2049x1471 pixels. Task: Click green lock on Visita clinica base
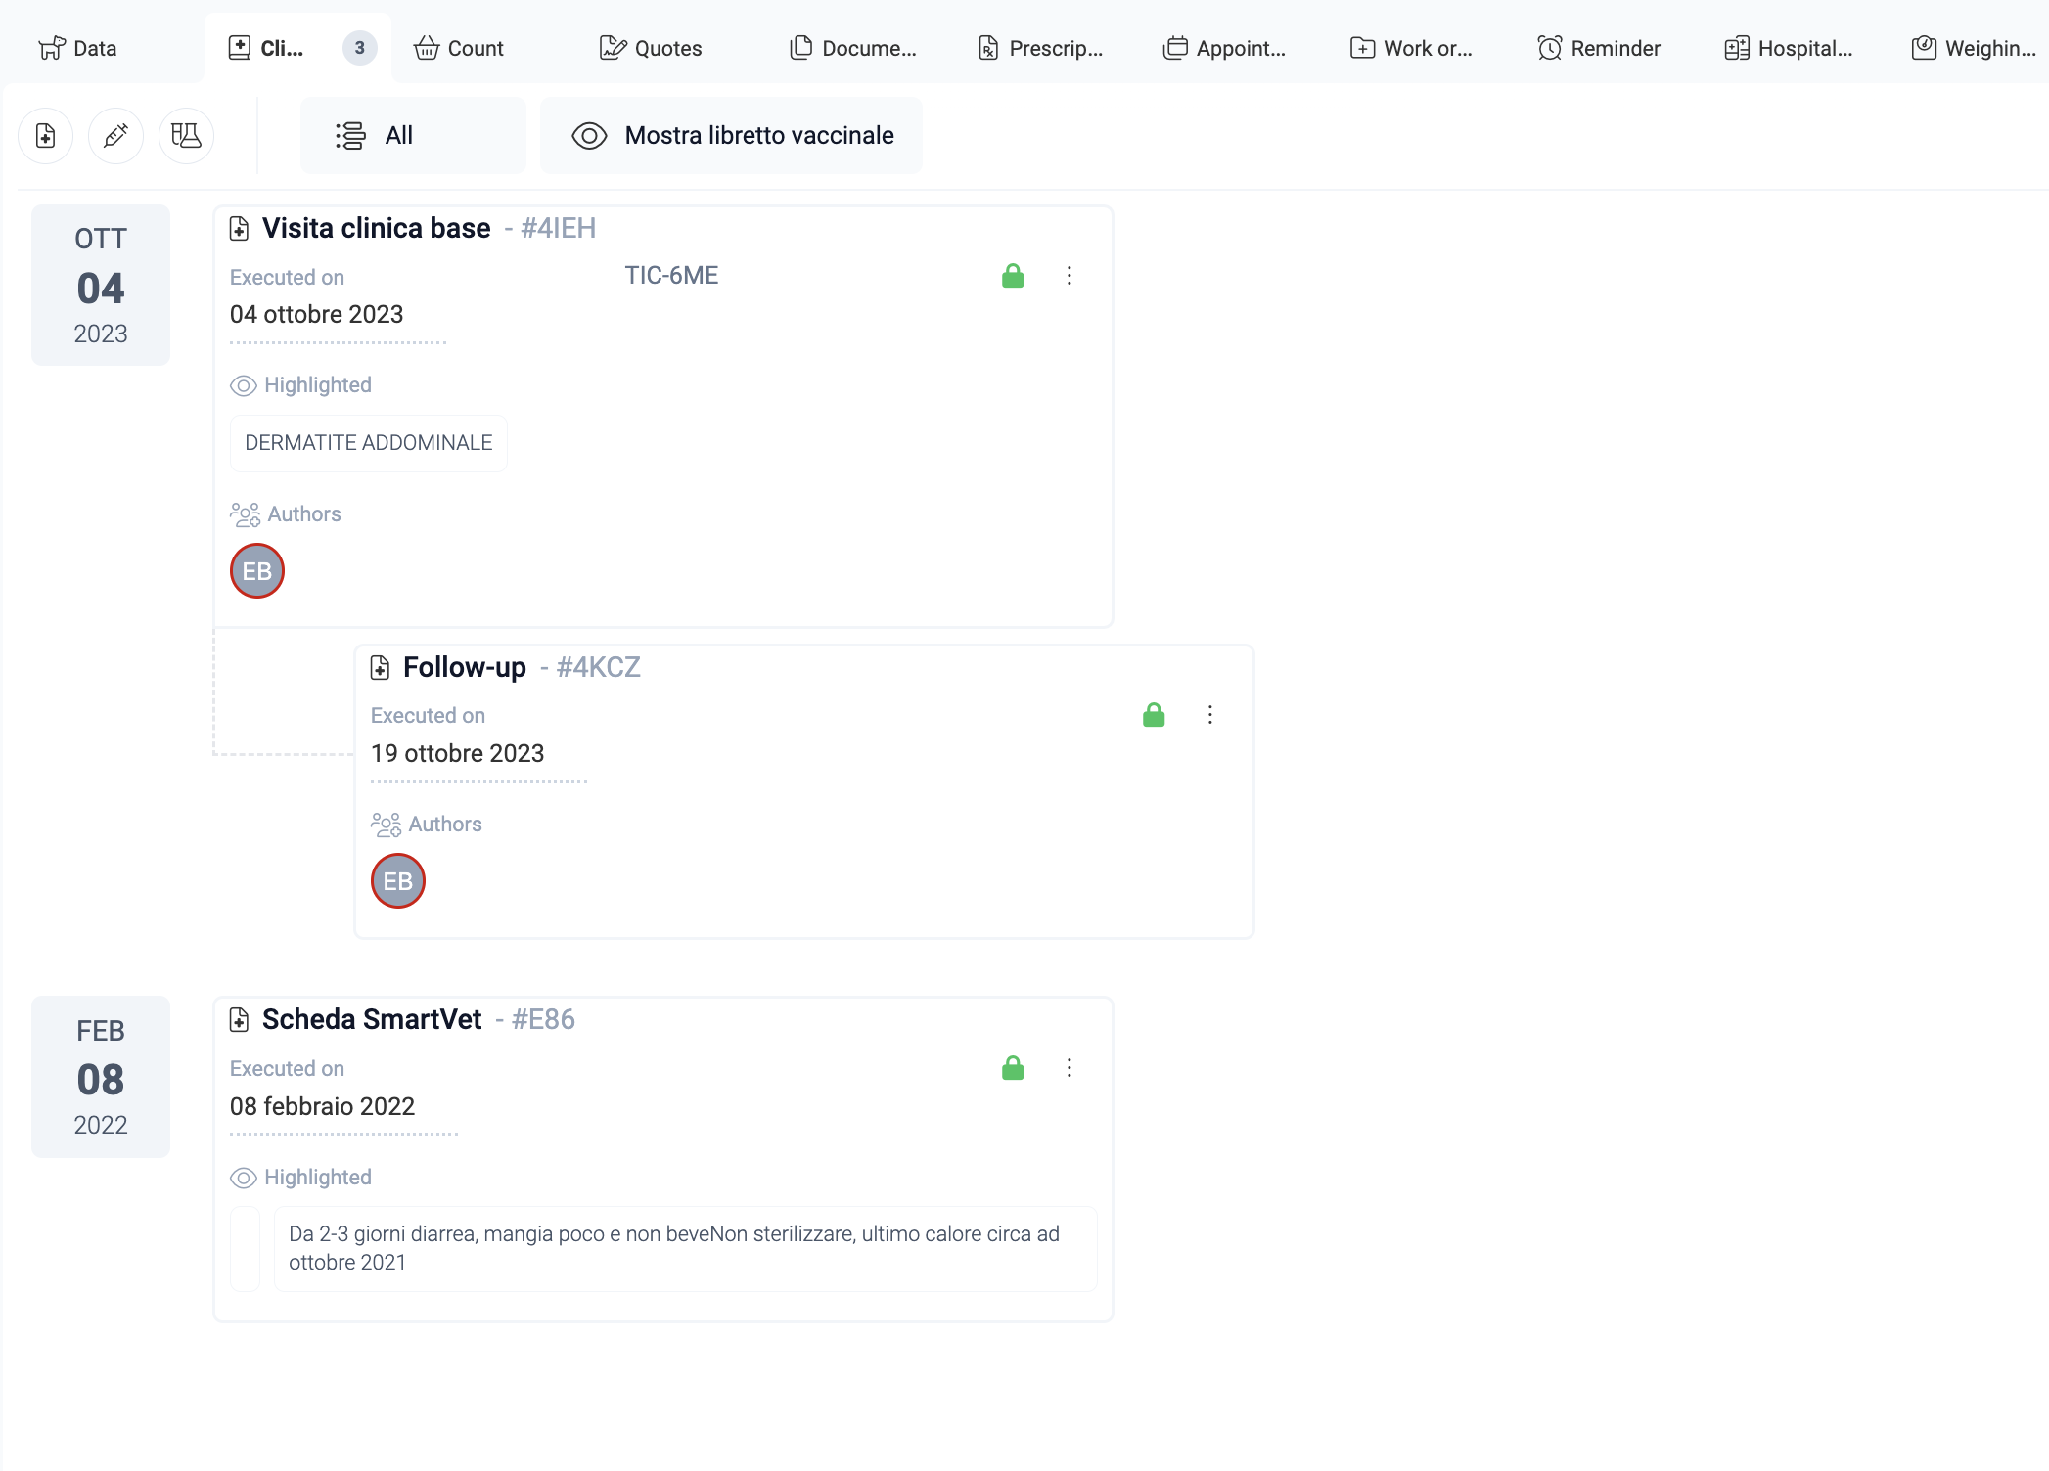coord(1013,276)
